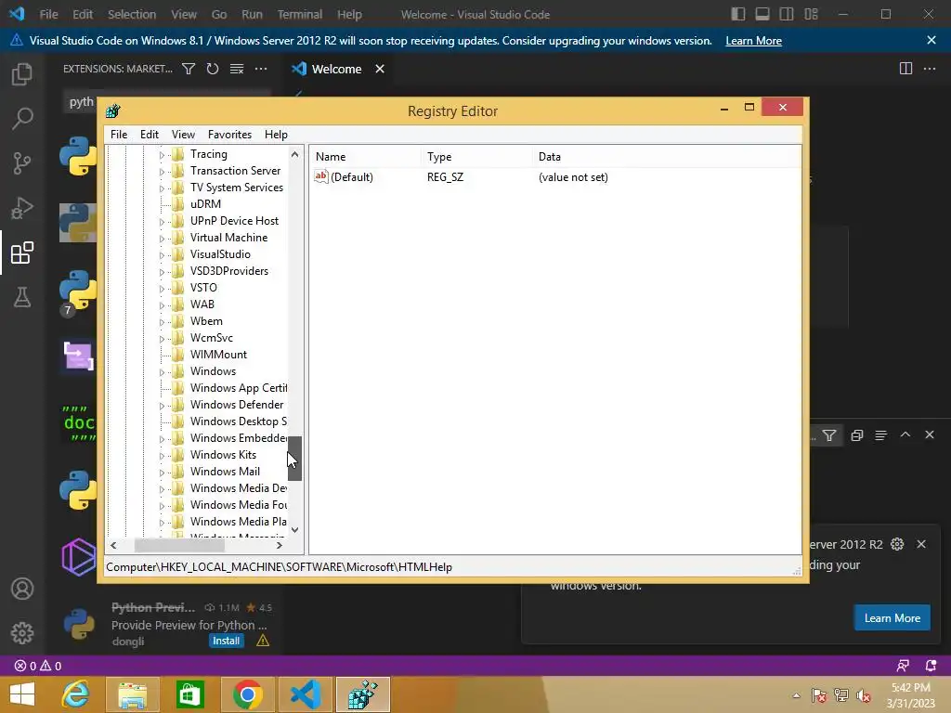Toggle the bottom panel layout icon
The width and height of the screenshot is (951, 713).
tap(762, 14)
